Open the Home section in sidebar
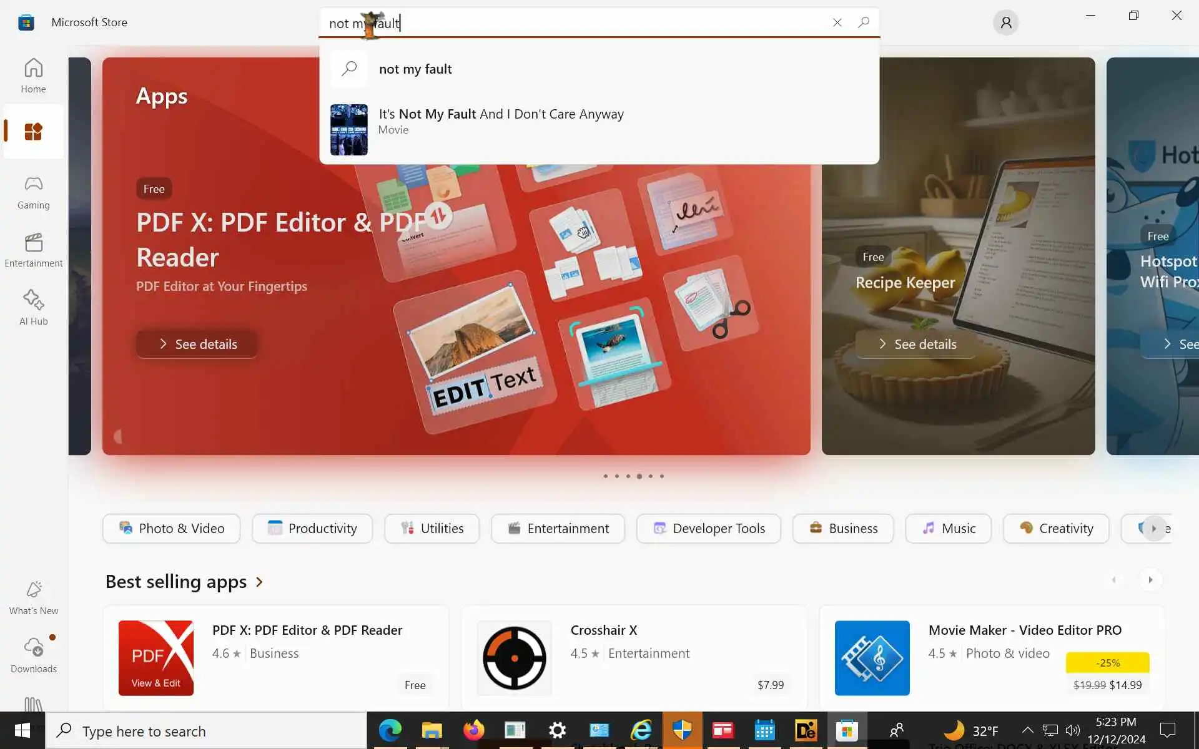 click(x=33, y=76)
